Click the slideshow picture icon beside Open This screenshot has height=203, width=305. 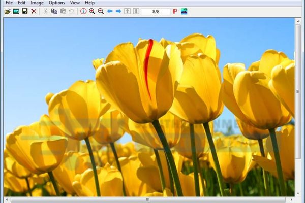16,11
